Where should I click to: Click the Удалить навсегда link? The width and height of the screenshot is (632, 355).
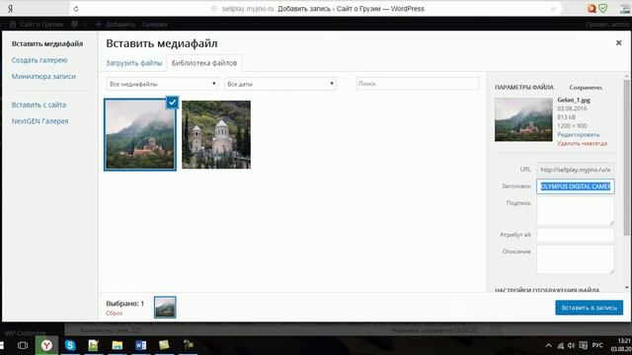click(x=582, y=143)
